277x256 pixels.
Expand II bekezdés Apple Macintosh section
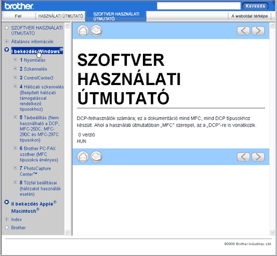tap(7, 202)
